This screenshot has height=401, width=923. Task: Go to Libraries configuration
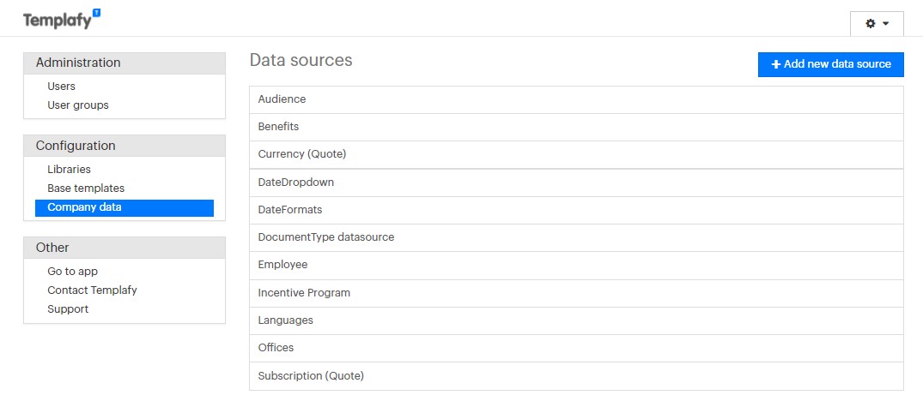(x=69, y=170)
